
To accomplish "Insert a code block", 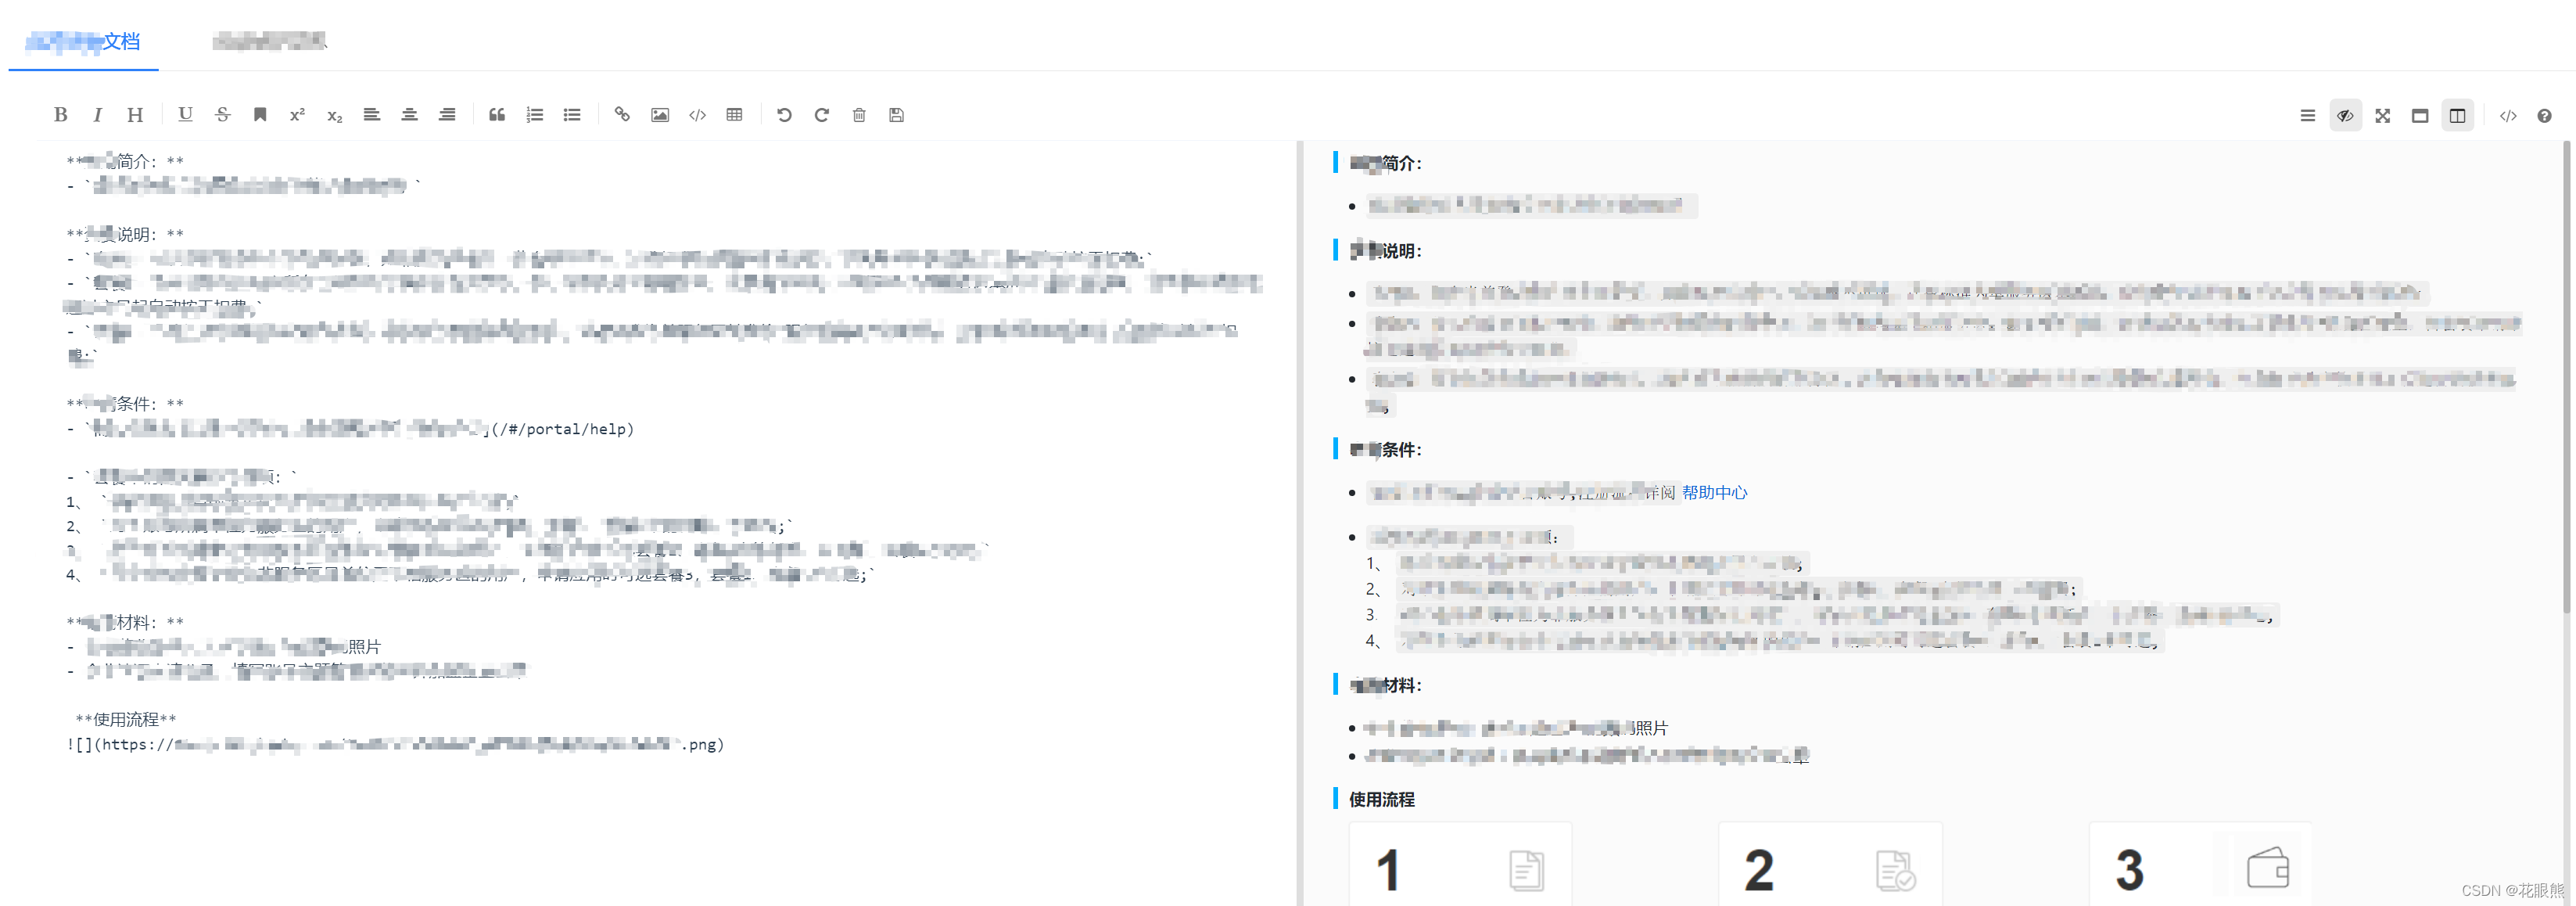I will 697,115.
